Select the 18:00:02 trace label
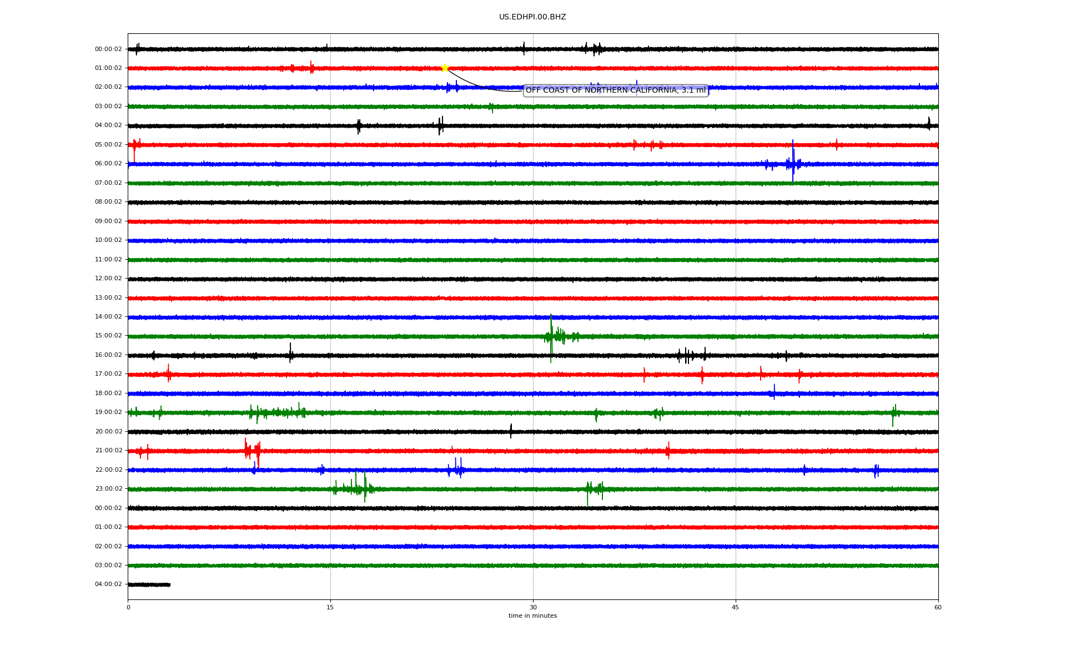This screenshot has width=1066, height=666. coord(108,393)
